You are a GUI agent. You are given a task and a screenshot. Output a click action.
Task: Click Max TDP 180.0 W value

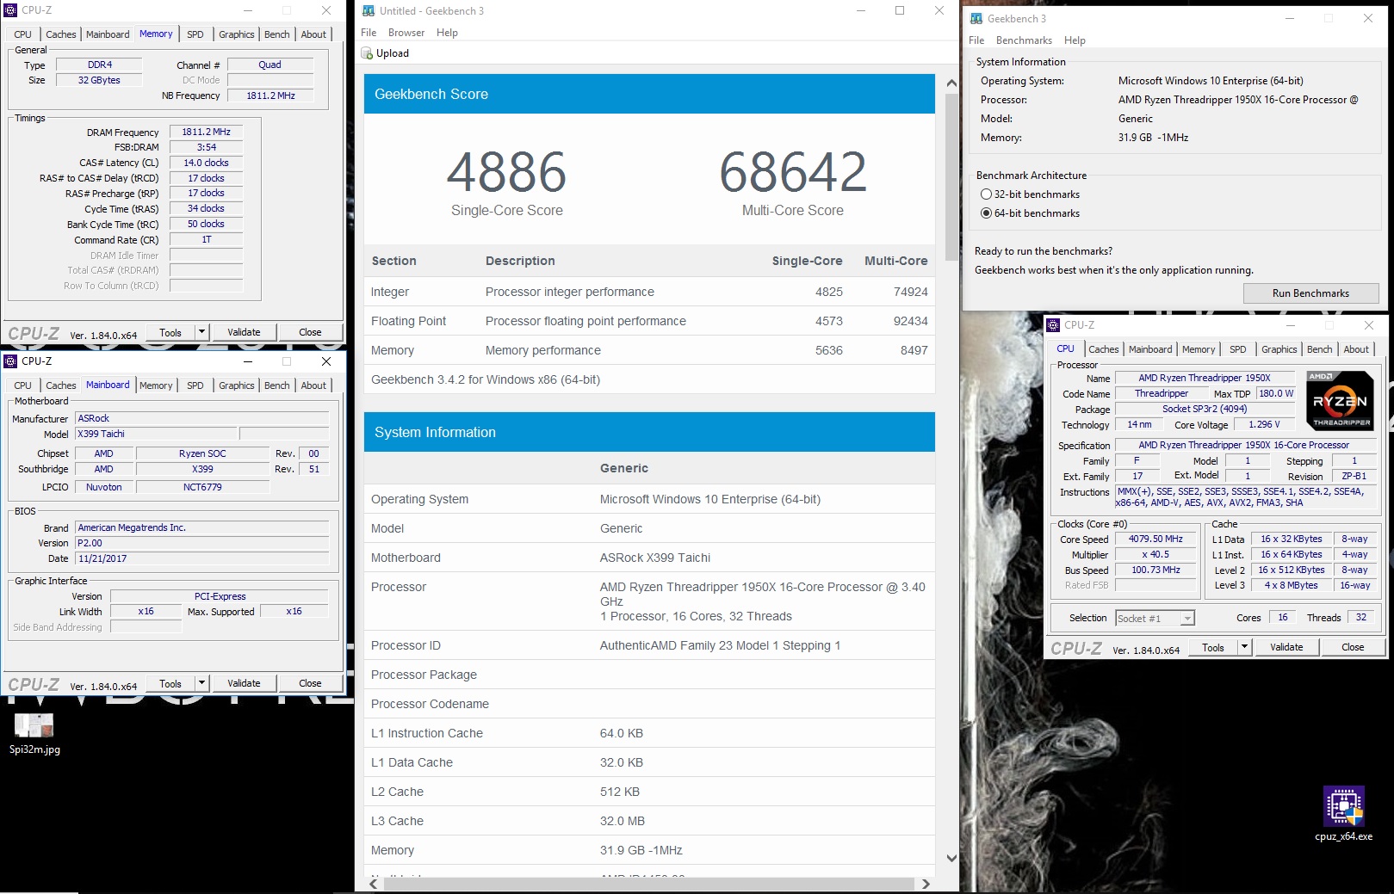[1276, 393]
